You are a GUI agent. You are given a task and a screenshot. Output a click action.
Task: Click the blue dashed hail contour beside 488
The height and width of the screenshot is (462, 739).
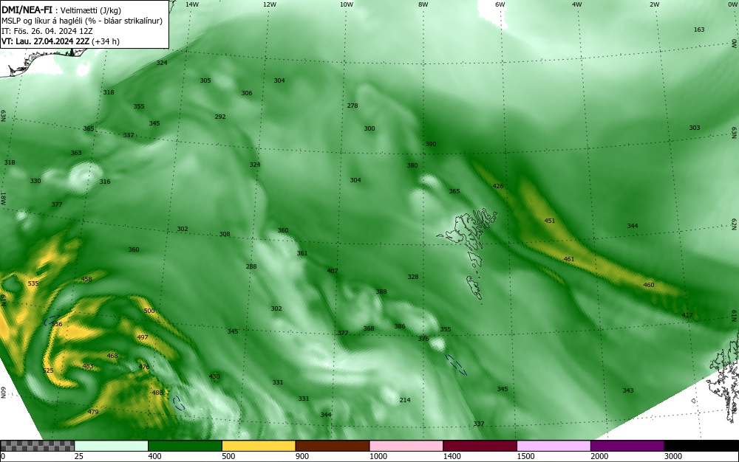(x=177, y=403)
